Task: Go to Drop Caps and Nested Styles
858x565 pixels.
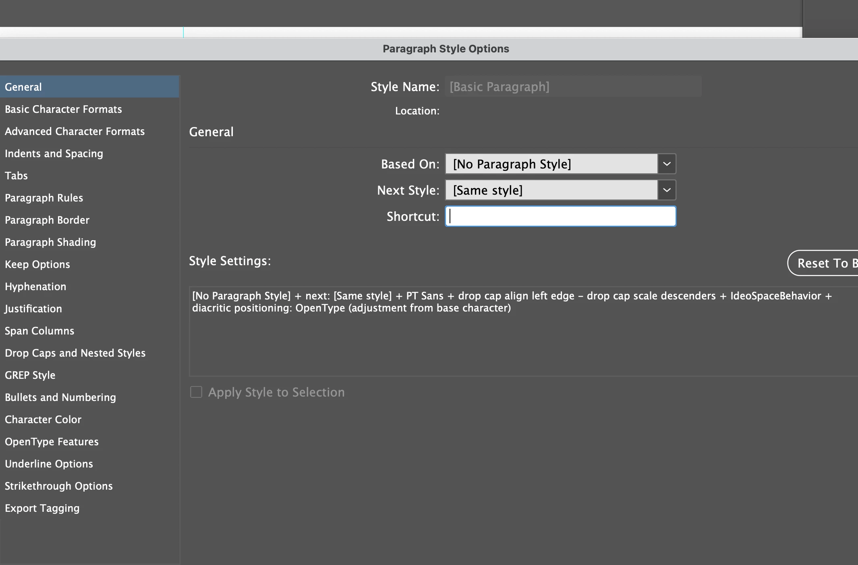Action: coord(75,353)
